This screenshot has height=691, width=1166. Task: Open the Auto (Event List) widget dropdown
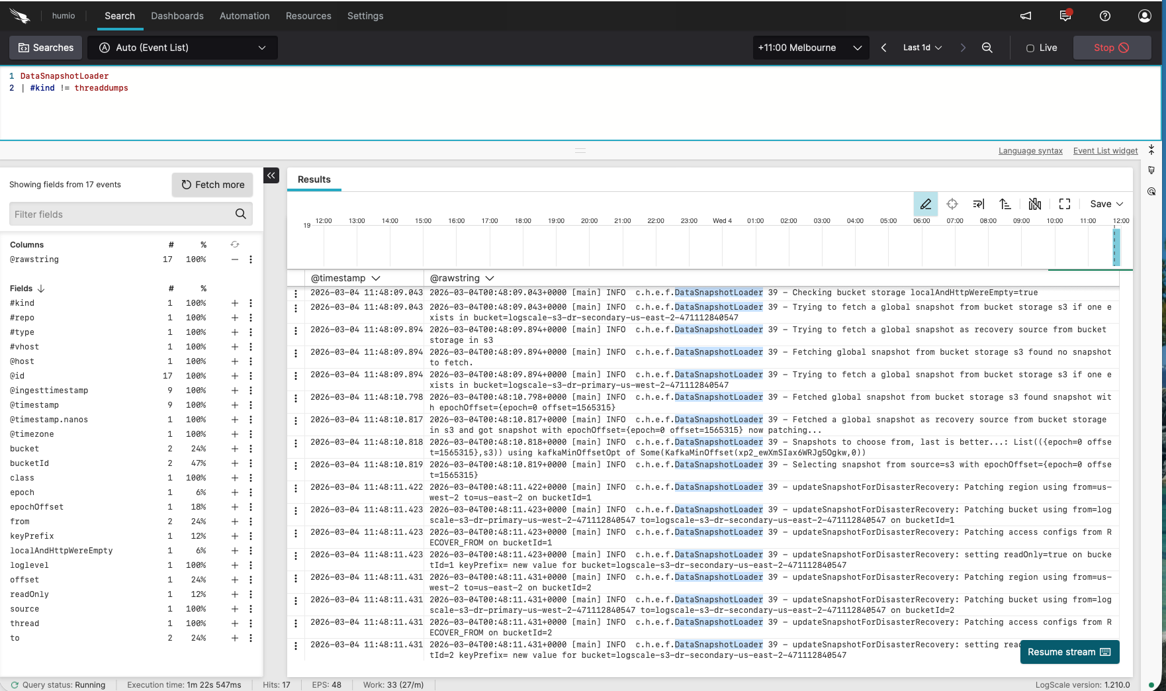coord(183,48)
